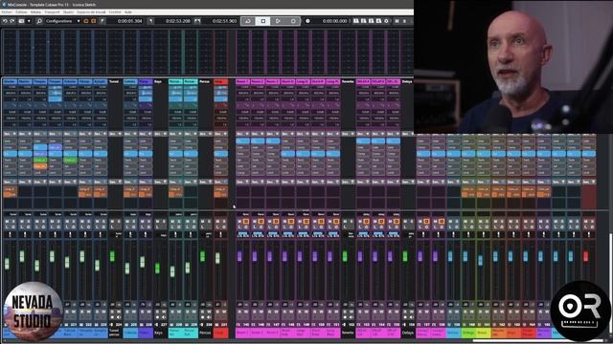Toggle the global S button in toolbar
Image resolution: width=613 pixels, height=344 pixels.
pyautogui.click(x=404, y=21)
